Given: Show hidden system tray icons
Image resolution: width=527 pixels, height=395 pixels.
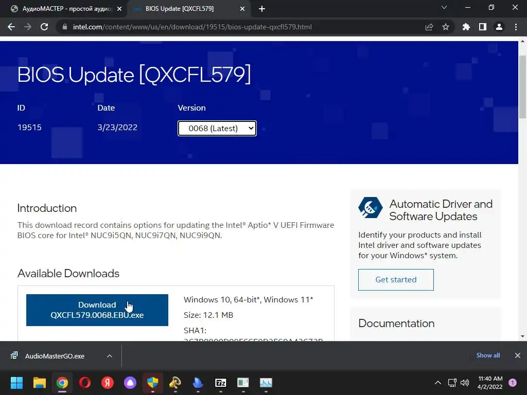Looking at the screenshot, I should click(x=438, y=383).
